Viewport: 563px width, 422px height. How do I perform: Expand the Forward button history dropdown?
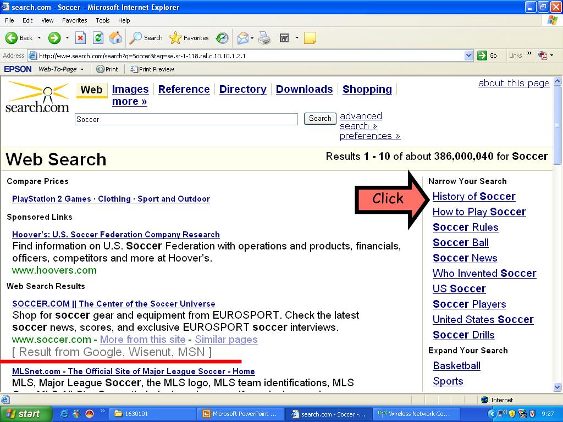click(67, 38)
